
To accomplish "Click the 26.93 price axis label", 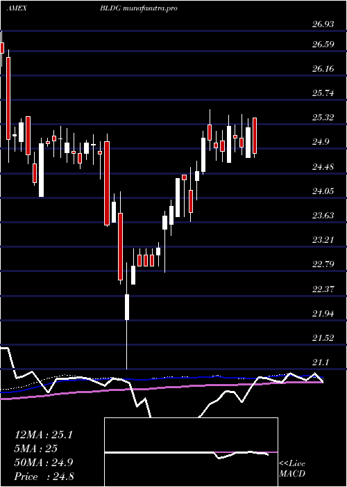I will (323, 24).
